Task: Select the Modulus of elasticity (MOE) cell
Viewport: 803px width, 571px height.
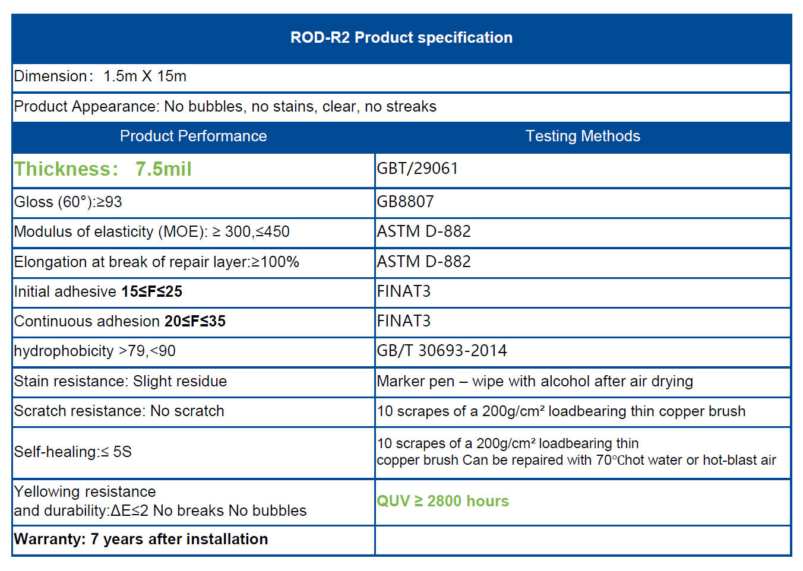Action: [152, 232]
